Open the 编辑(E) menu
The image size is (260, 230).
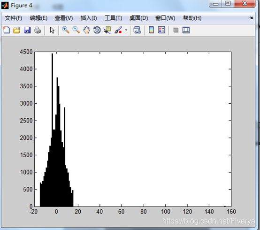(38, 18)
